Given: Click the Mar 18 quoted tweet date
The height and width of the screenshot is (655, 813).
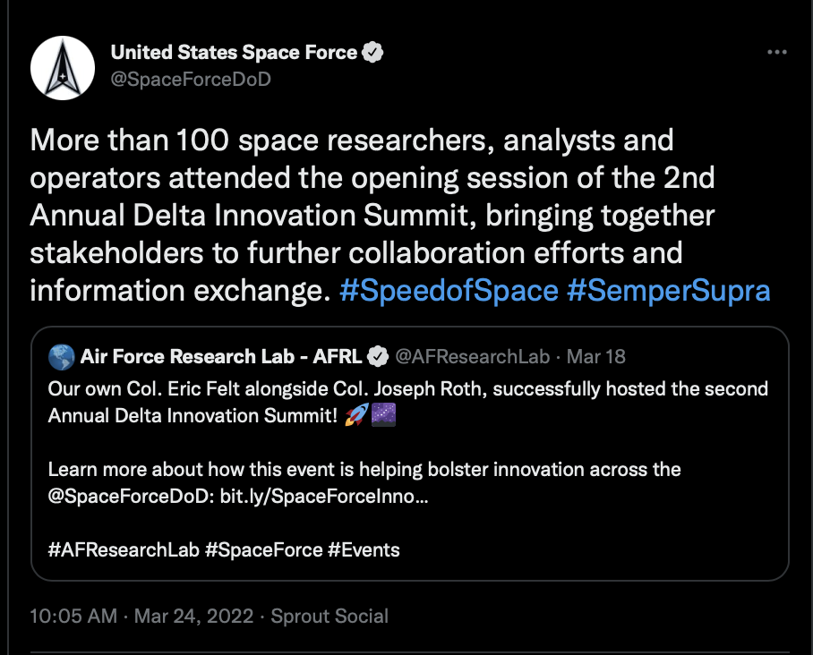Looking at the screenshot, I should pyautogui.click(x=595, y=356).
